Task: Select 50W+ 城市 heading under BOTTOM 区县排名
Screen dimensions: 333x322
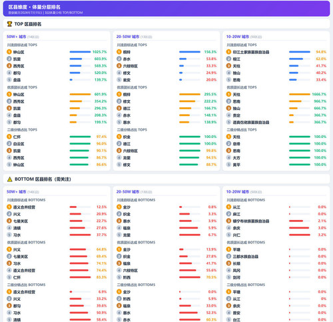Action: (x=17, y=192)
